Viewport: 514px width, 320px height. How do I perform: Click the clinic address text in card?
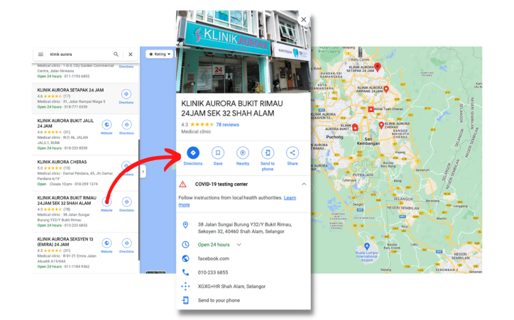[x=244, y=228]
